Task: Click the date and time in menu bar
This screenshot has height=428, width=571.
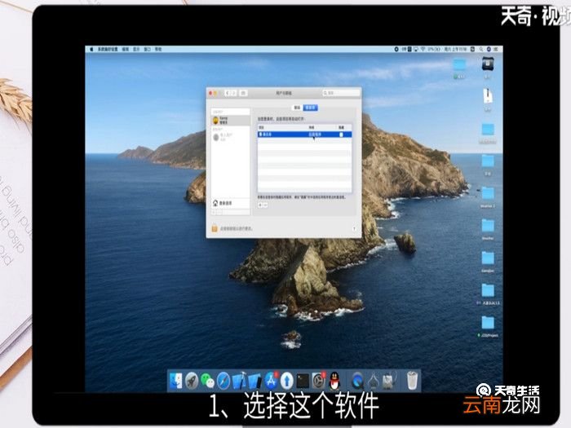Action: (x=455, y=49)
